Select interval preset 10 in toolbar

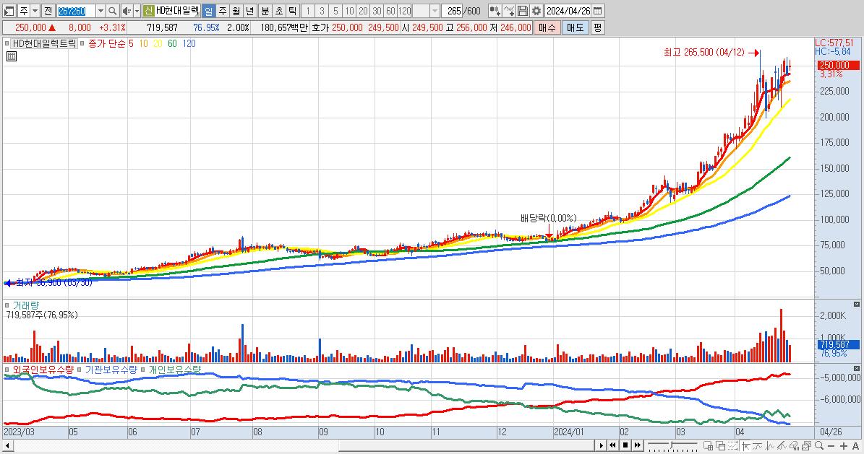point(349,11)
